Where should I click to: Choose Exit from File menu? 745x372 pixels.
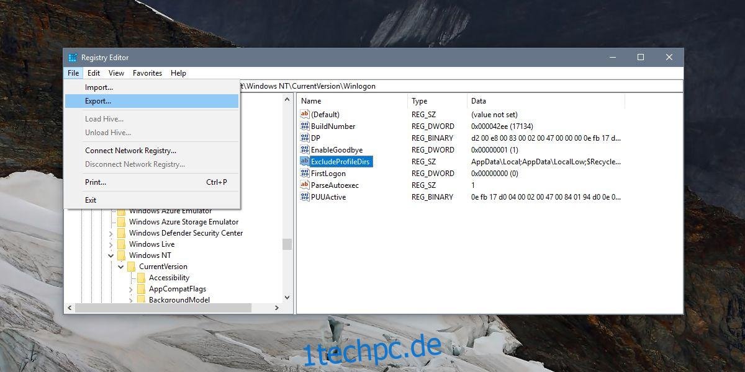click(152, 200)
